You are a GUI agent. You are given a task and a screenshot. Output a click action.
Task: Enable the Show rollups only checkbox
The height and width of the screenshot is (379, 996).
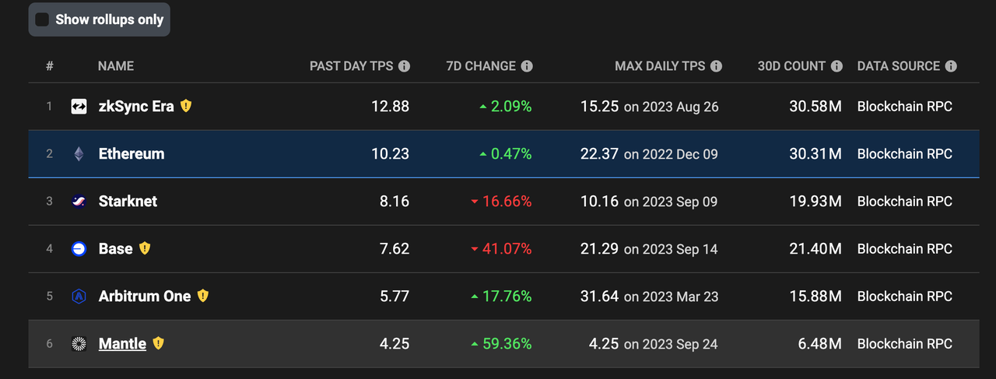pos(42,19)
